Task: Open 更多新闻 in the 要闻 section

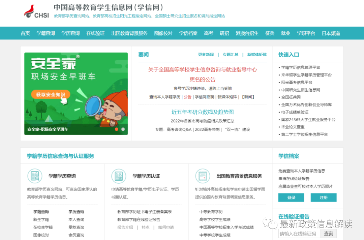Action: 206,54
